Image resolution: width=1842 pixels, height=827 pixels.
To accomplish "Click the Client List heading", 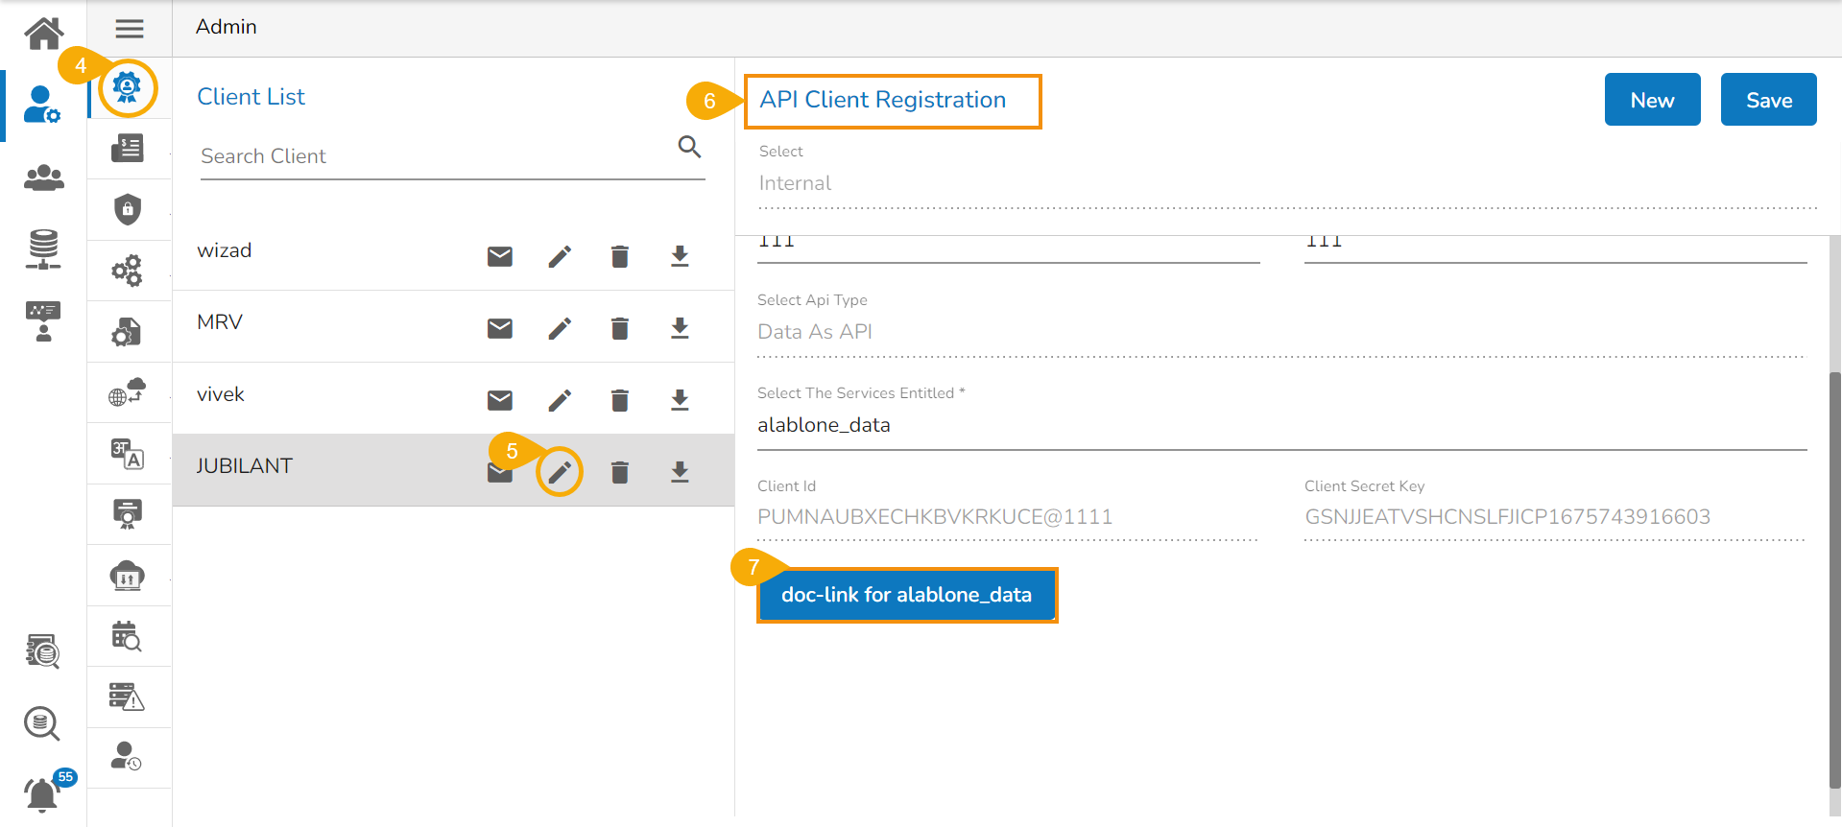I will (x=251, y=97).
